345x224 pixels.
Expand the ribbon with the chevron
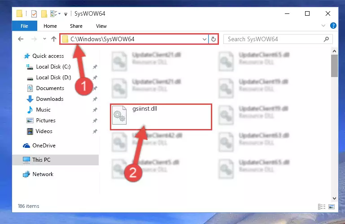pos(323,26)
